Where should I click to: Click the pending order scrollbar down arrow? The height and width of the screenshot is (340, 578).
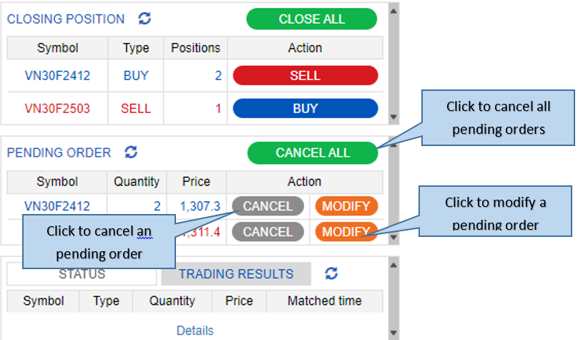pos(393,237)
